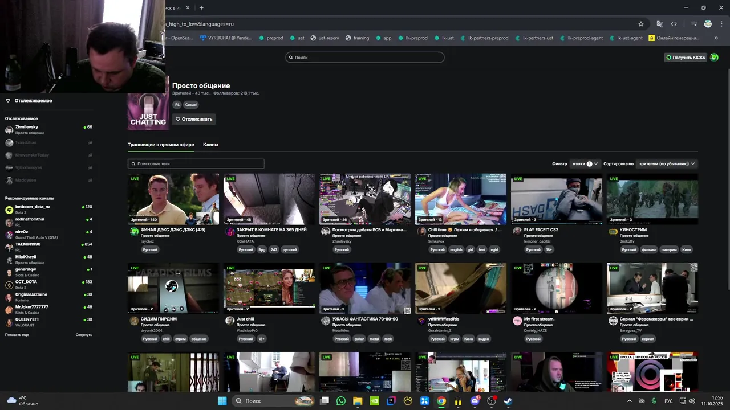
Task: Click Свернуть to collapse recommended channels
Action: coord(84,335)
